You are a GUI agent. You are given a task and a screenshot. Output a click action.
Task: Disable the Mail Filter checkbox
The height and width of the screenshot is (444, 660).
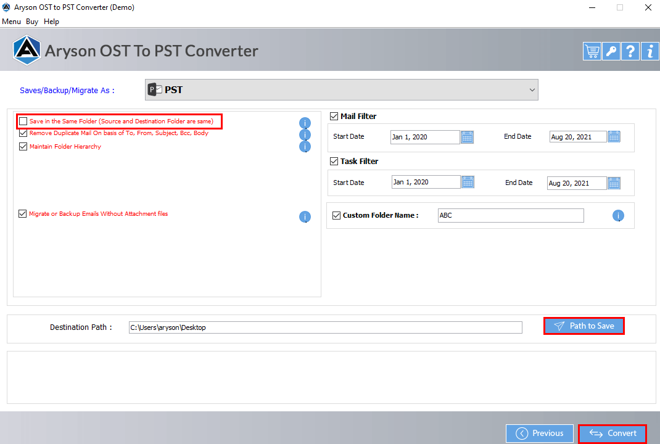click(x=334, y=116)
